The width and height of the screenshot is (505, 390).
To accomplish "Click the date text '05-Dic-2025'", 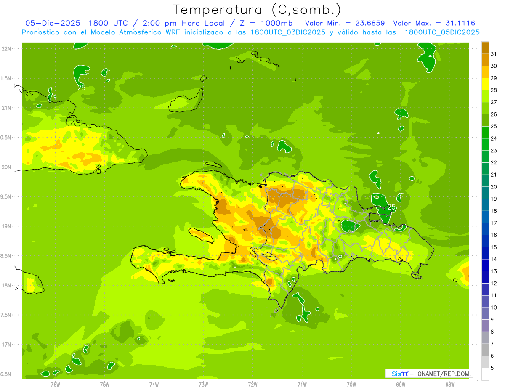I will [x=53, y=23].
